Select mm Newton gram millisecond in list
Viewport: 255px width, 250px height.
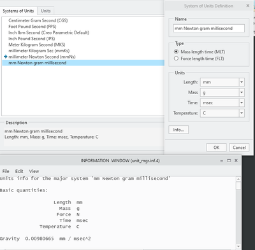click(x=83, y=63)
